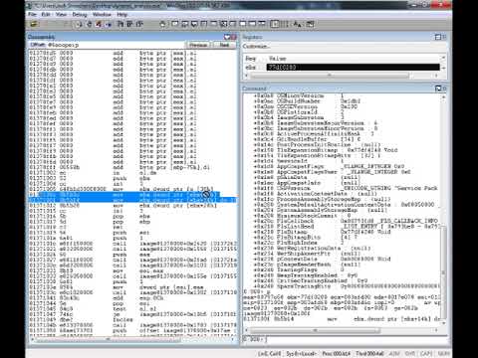
Task: Click the Disassembly panel dock icon
Action: 227,37
